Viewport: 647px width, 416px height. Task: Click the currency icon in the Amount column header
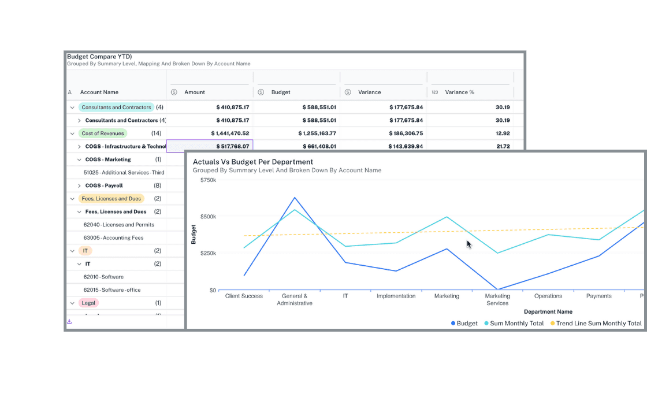click(173, 92)
